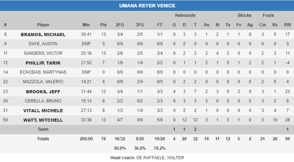Image resolution: width=294 pixels, height=162 pixels.
Task: Click Martynas Echodas player name
Action: tap(43, 72)
